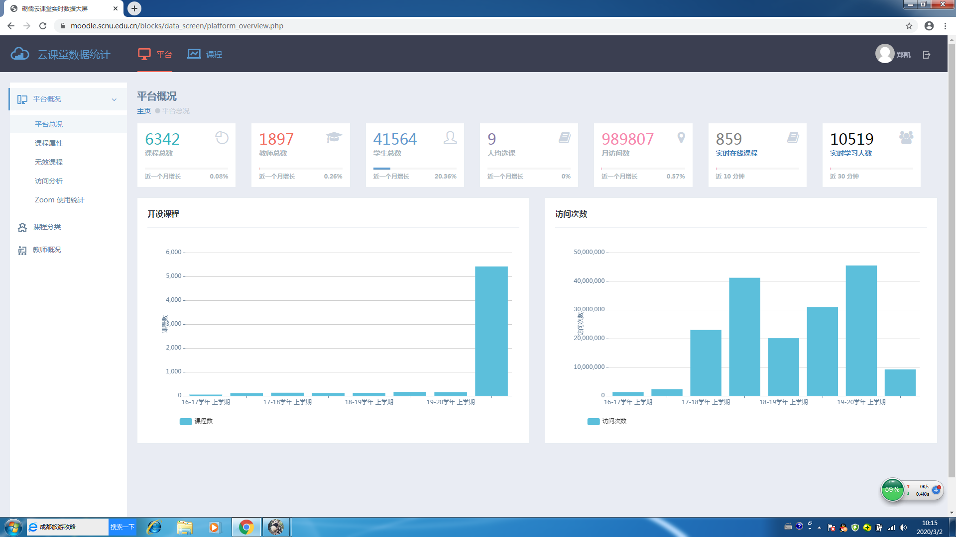
Task: Click the group icon on the 实时学习人数 card
Action: tap(906, 138)
